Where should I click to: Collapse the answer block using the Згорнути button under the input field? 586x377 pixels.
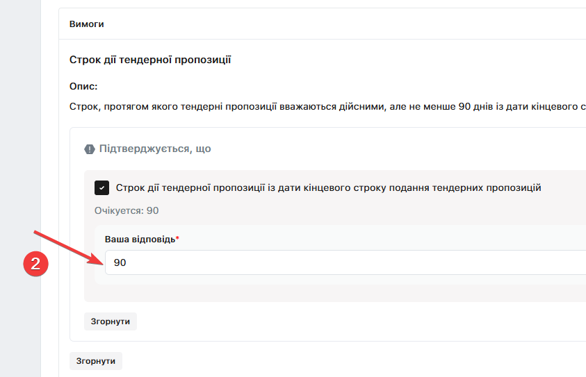point(111,321)
